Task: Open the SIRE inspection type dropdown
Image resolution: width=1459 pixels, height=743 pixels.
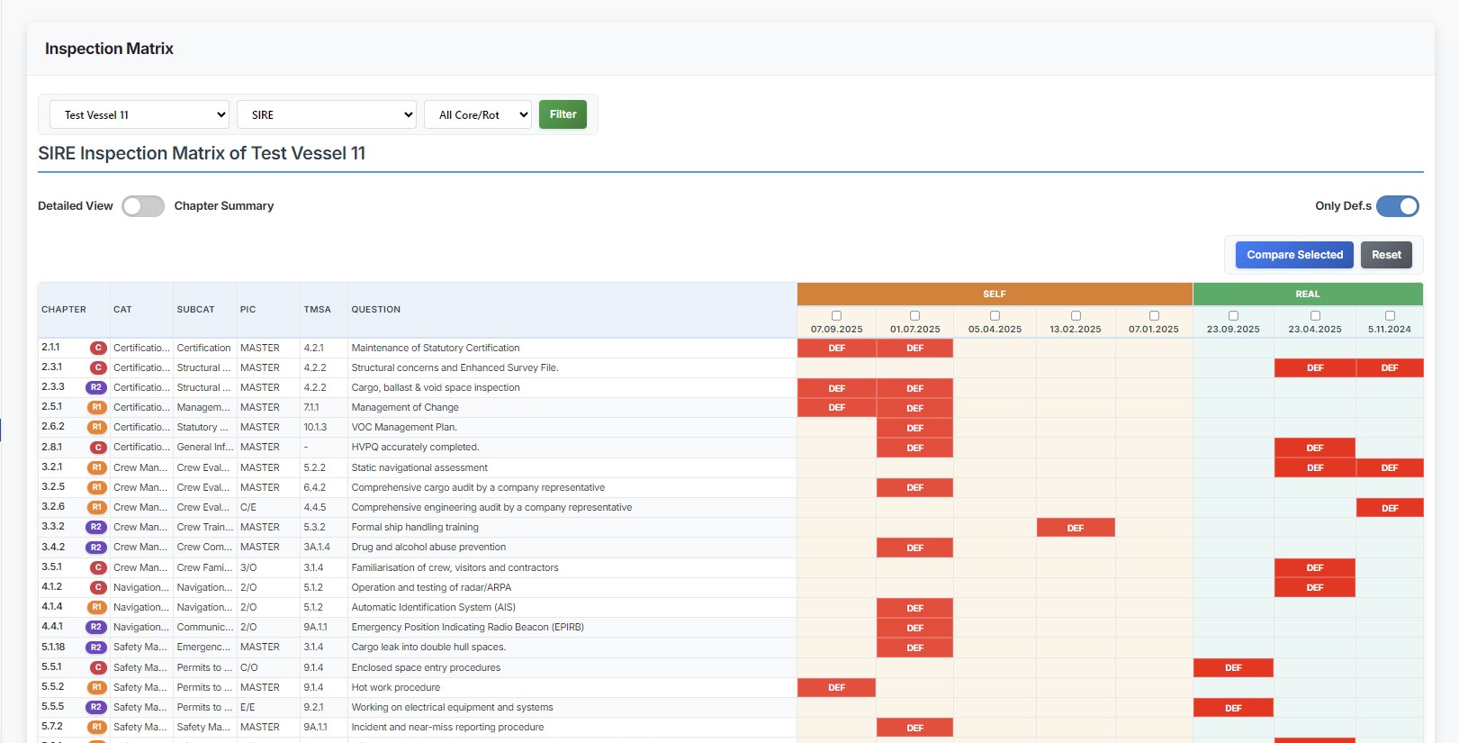Action: click(x=327, y=114)
